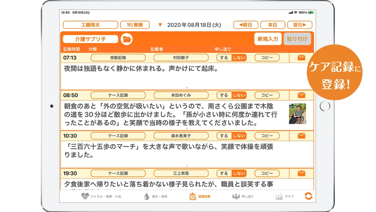376x212 pixels.
Task: Tap the orange refresh icon
Action: 308,196
